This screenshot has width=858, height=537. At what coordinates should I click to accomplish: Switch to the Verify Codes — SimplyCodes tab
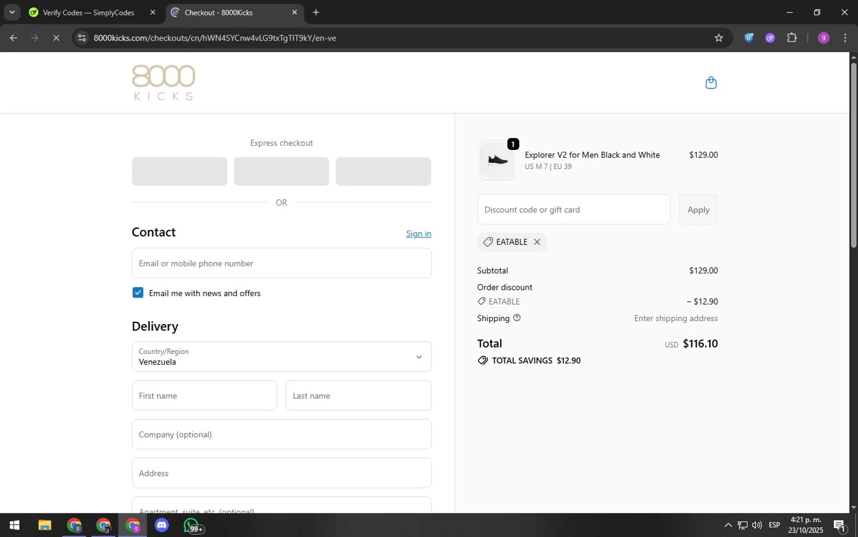pos(88,13)
